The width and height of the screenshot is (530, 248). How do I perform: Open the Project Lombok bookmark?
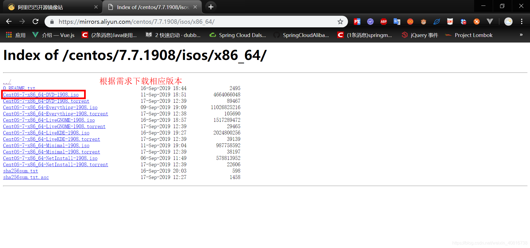tap(469, 35)
